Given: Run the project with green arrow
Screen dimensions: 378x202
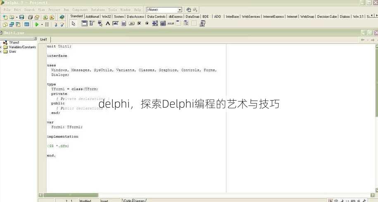Looking at the screenshot, I should (37, 24).
